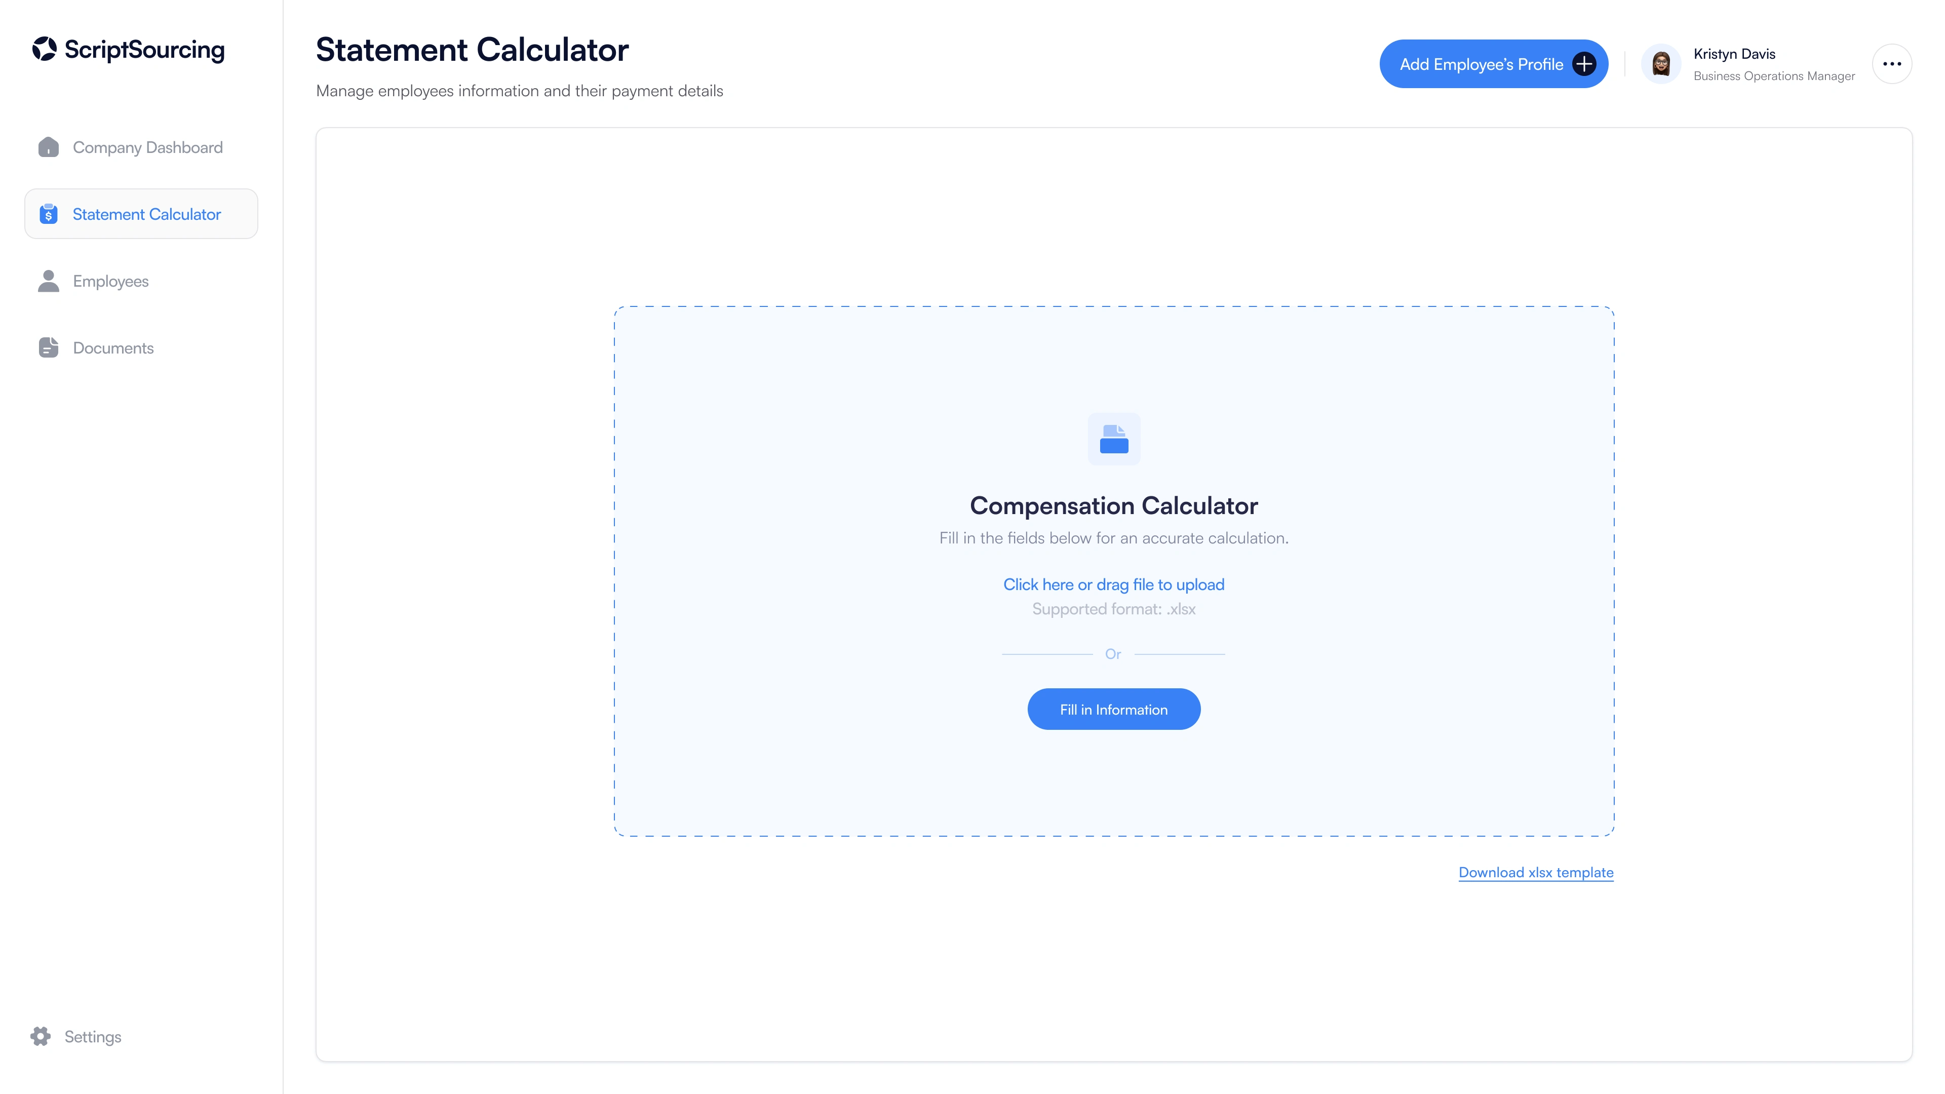Viewport: 1945px width, 1094px height.
Task: Select Statement Calculator sidebar item
Action: 141,214
